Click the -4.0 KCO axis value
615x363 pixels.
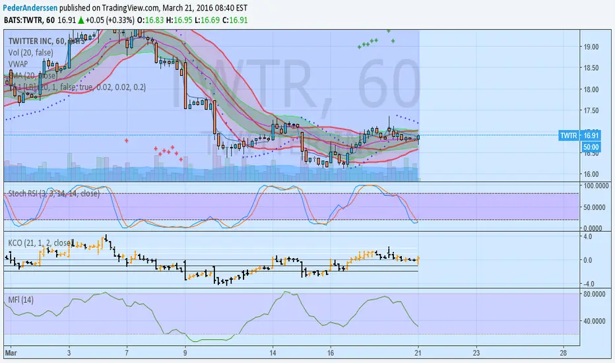click(x=587, y=284)
